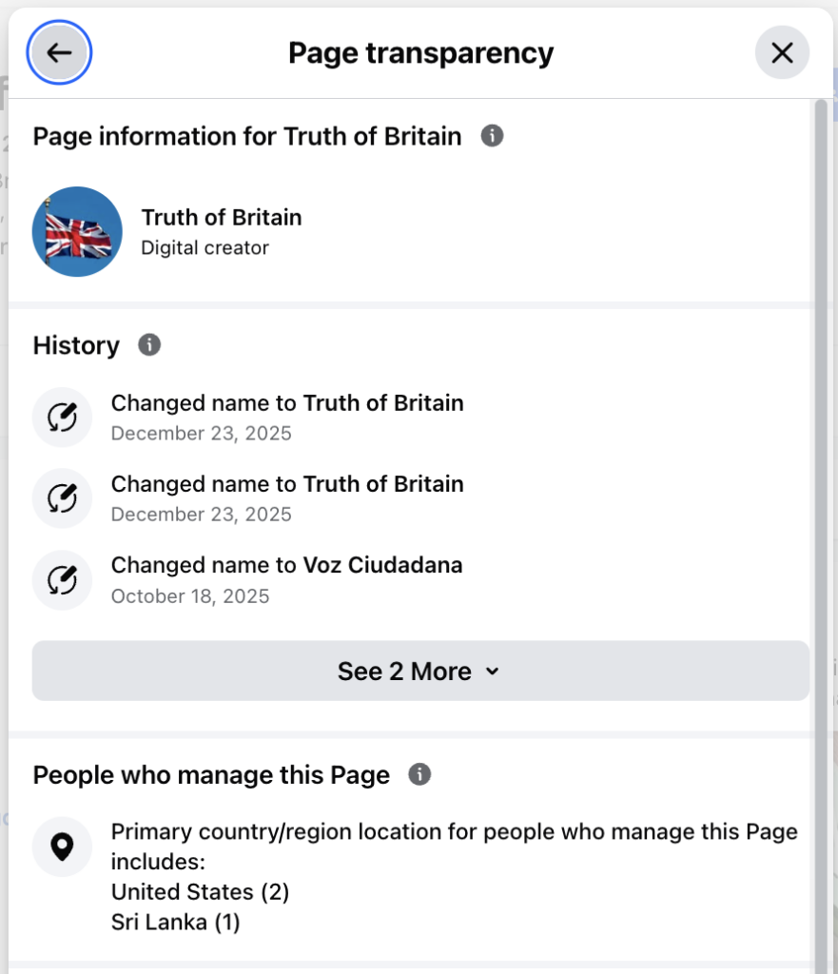The width and height of the screenshot is (838, 974).
Task: Open the History info tooltip icon
Action: (x=149, y=344)
